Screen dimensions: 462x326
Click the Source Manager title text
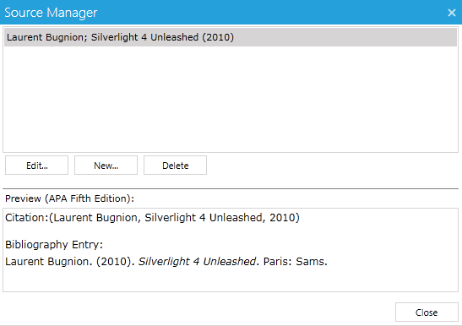(51, 13)
